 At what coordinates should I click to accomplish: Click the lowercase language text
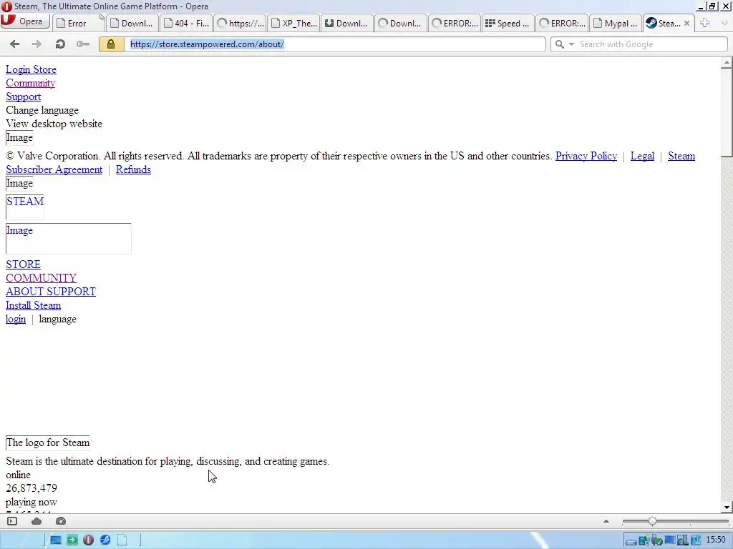[x=57, y=319]
